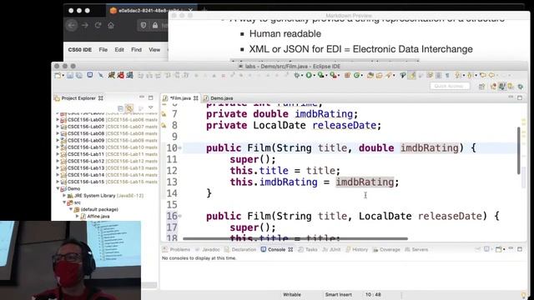
Task: Expand the JRE System Library node
Action: click(x=64, y=196)
